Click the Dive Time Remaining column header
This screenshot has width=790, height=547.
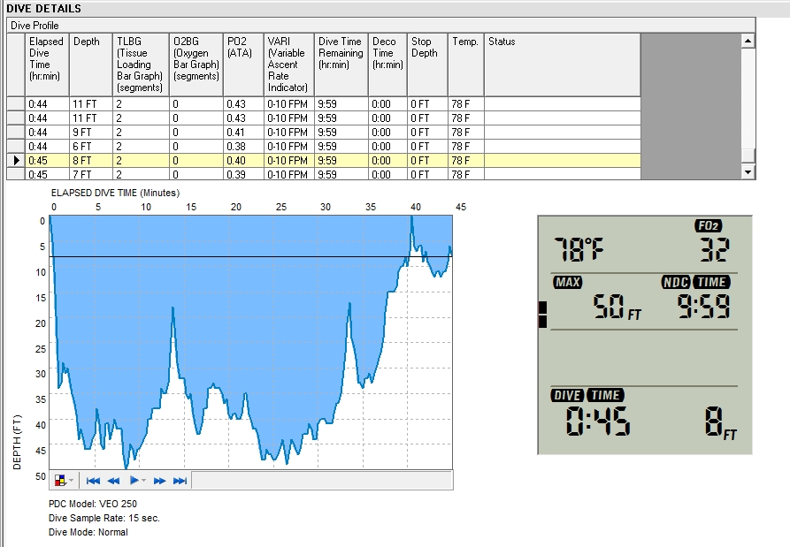341,65
